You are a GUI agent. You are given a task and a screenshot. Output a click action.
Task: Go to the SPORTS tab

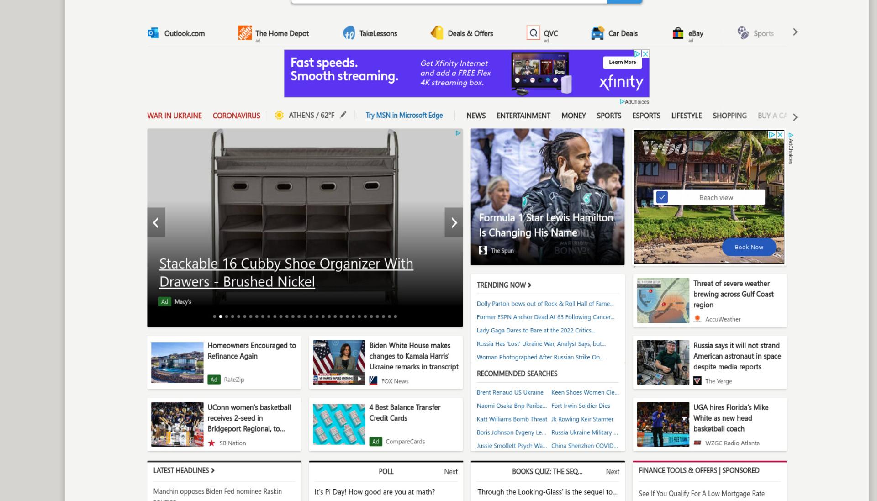coord(609,116)
